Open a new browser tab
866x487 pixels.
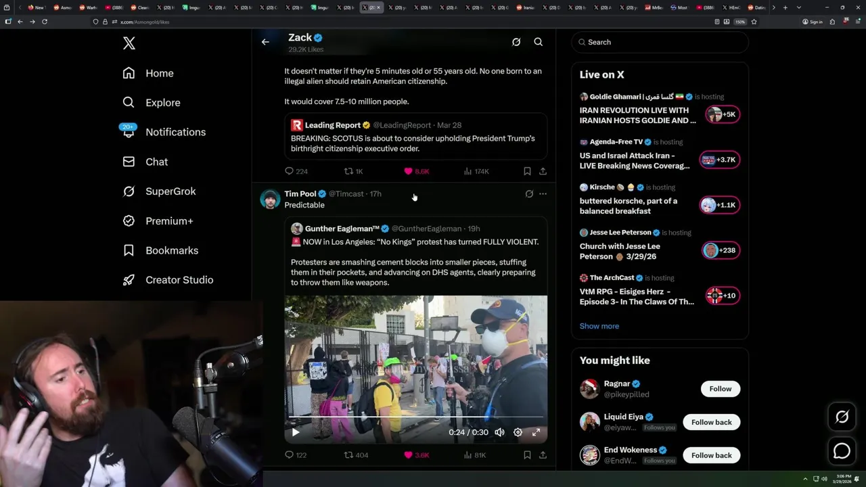(x=785, y=7)
